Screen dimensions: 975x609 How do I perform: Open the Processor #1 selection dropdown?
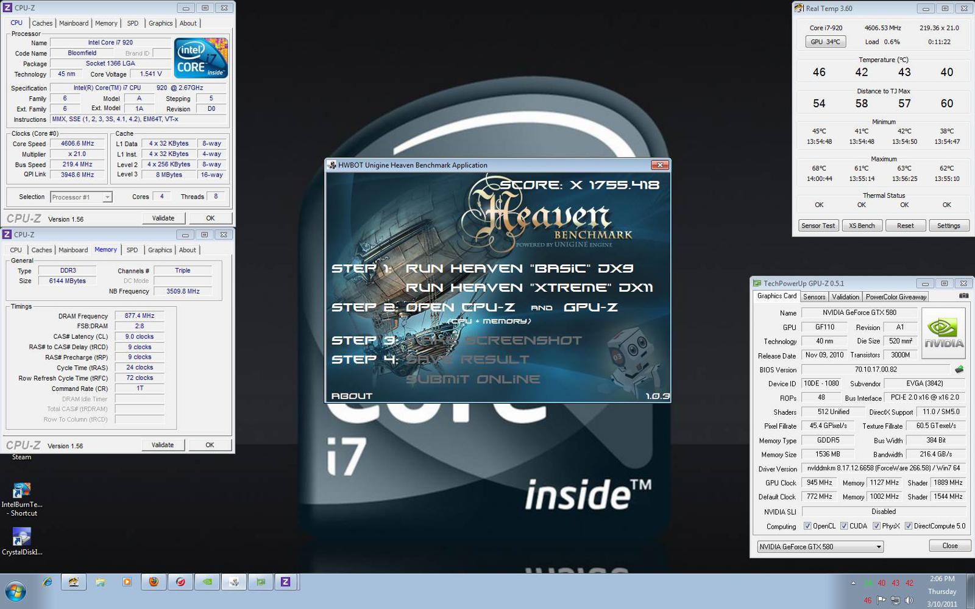pyautogui.click(x=81, y=197)
